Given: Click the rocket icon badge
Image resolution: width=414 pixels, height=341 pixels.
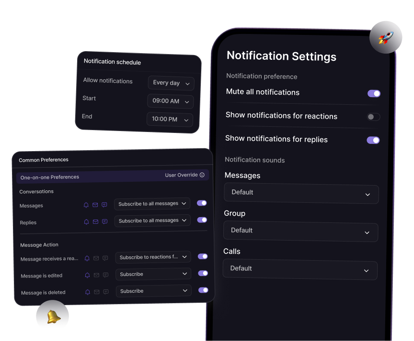Looking at the screenshot, I should [x=385, y=37].
